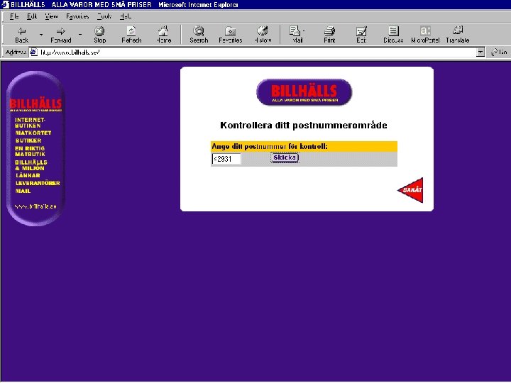Open the View menu

pos(51,16)
